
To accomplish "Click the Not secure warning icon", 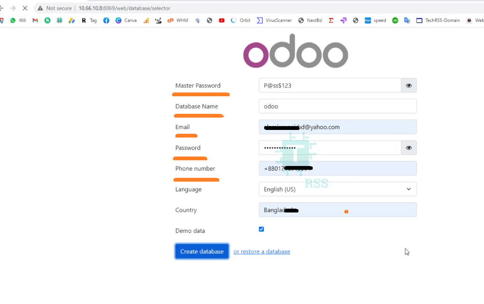I will point(40,9).
